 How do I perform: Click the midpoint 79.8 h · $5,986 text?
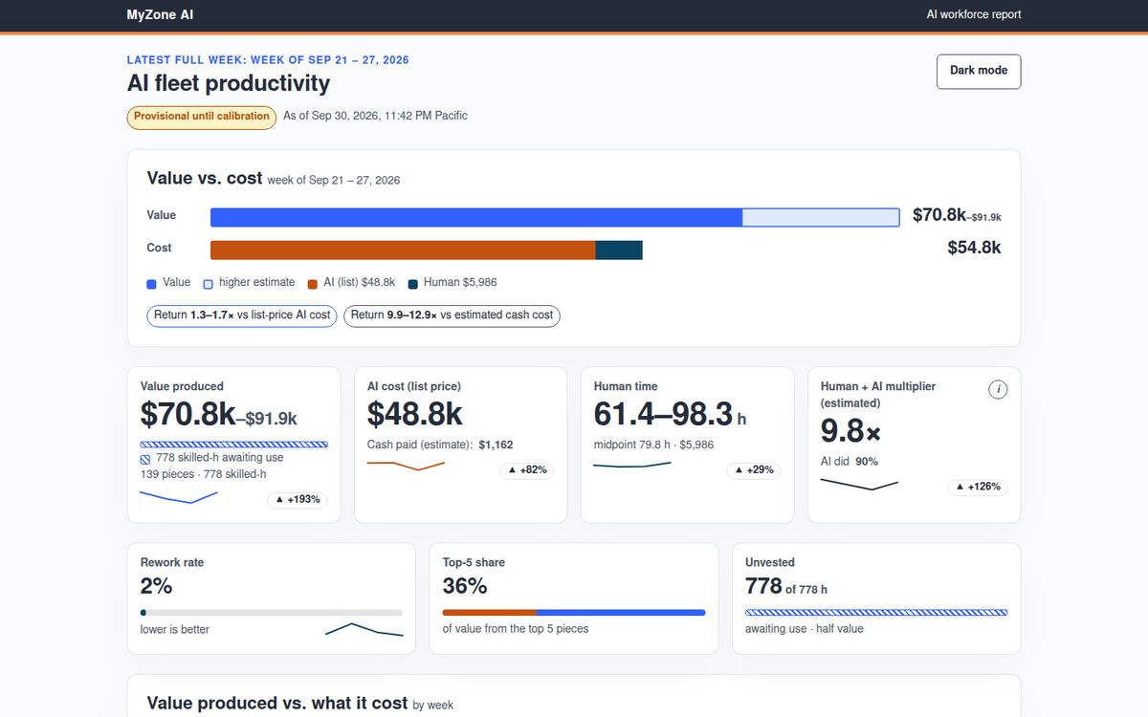(653, 445)
